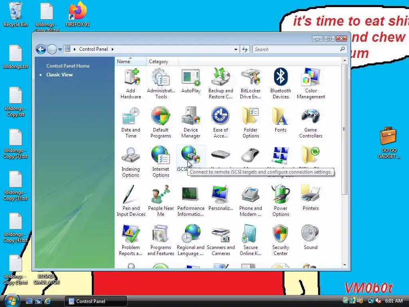Click Show Desktop quick launch icon
The height and width of the screenshot is (307, 409).
29,301
